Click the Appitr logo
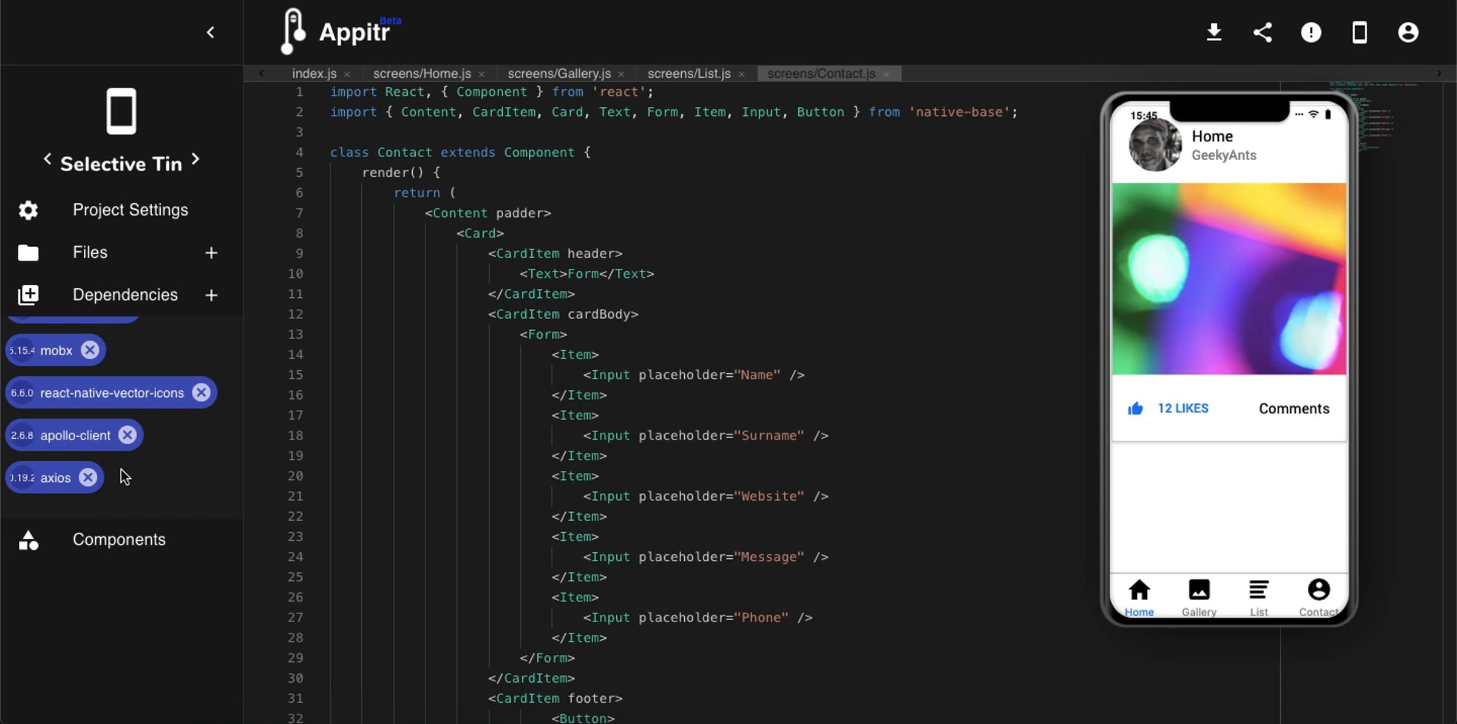1457x724 pixels. click(x=340, y=30)
